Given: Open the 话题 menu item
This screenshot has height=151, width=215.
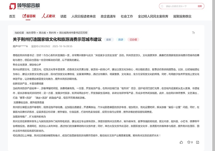Looking at the screenshot, I should pyautogui.click(x=63, y=16).
